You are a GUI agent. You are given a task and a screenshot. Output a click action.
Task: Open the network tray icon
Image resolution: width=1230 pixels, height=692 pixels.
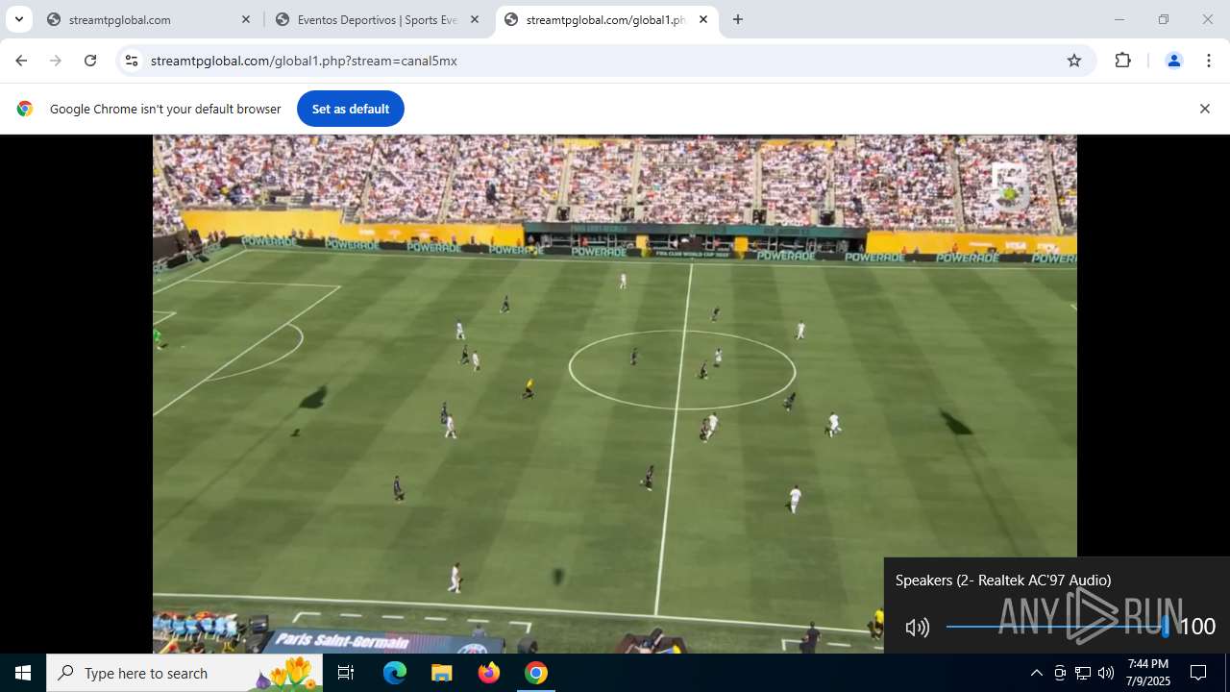[x=1083, y=673]
